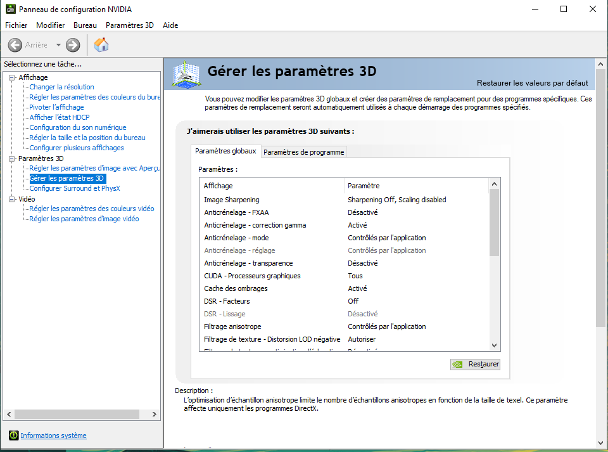
Task: Open the Aide menu
Action: 170,25
